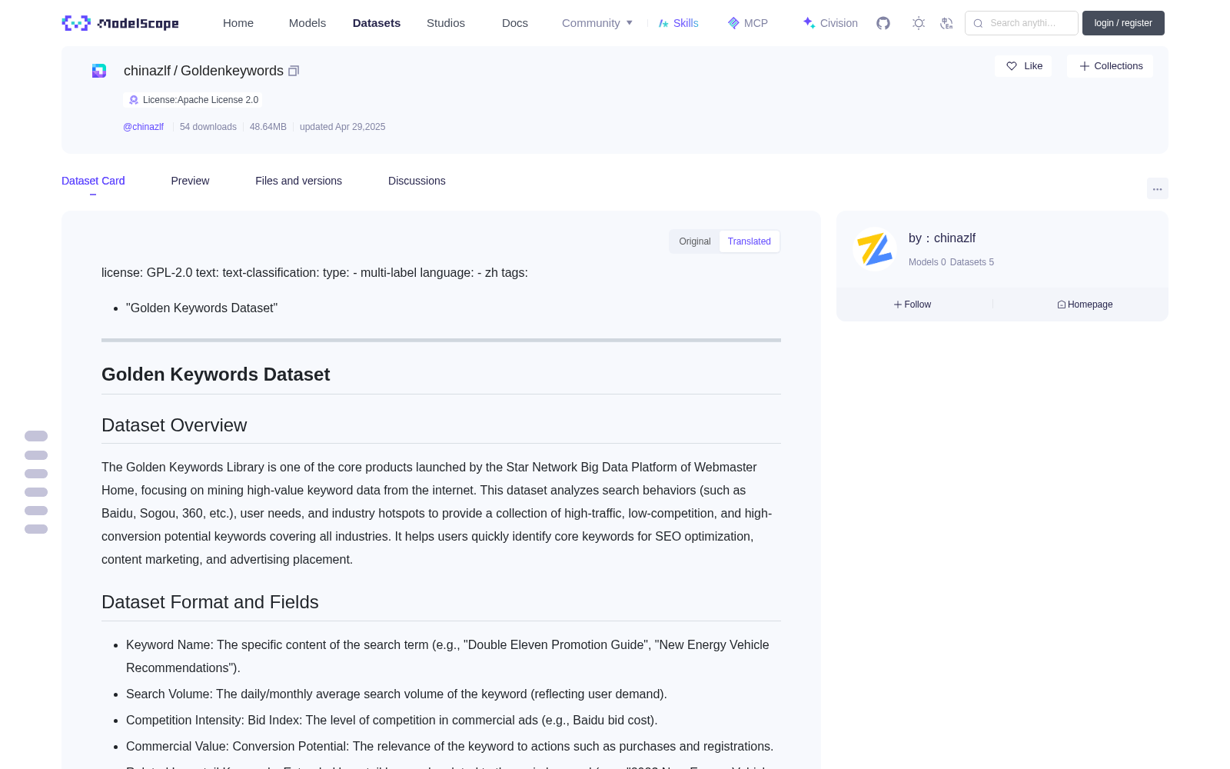1230x769 pixels.
Task: Click the dataset cube icon
Action: pos(99,71)
